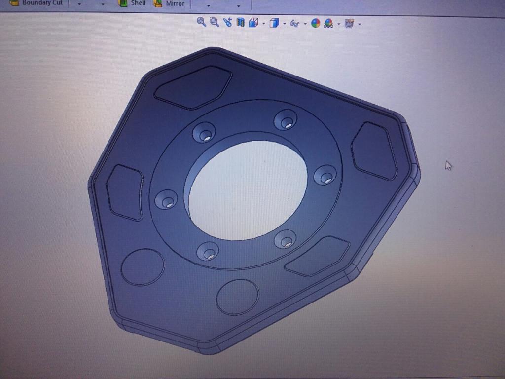
Task: Click the Shell feature icon
Action: [123, 3]
